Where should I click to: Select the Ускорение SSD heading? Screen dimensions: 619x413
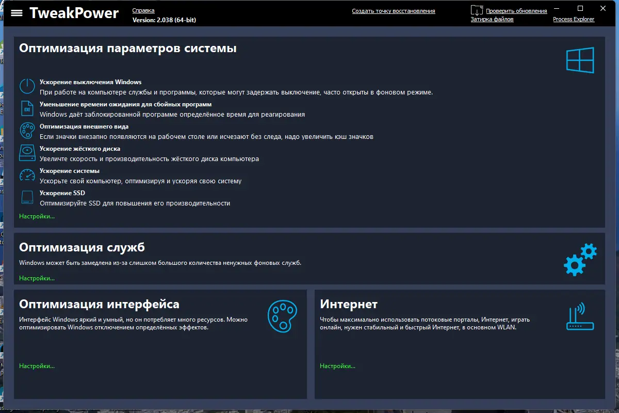(62, 193)
